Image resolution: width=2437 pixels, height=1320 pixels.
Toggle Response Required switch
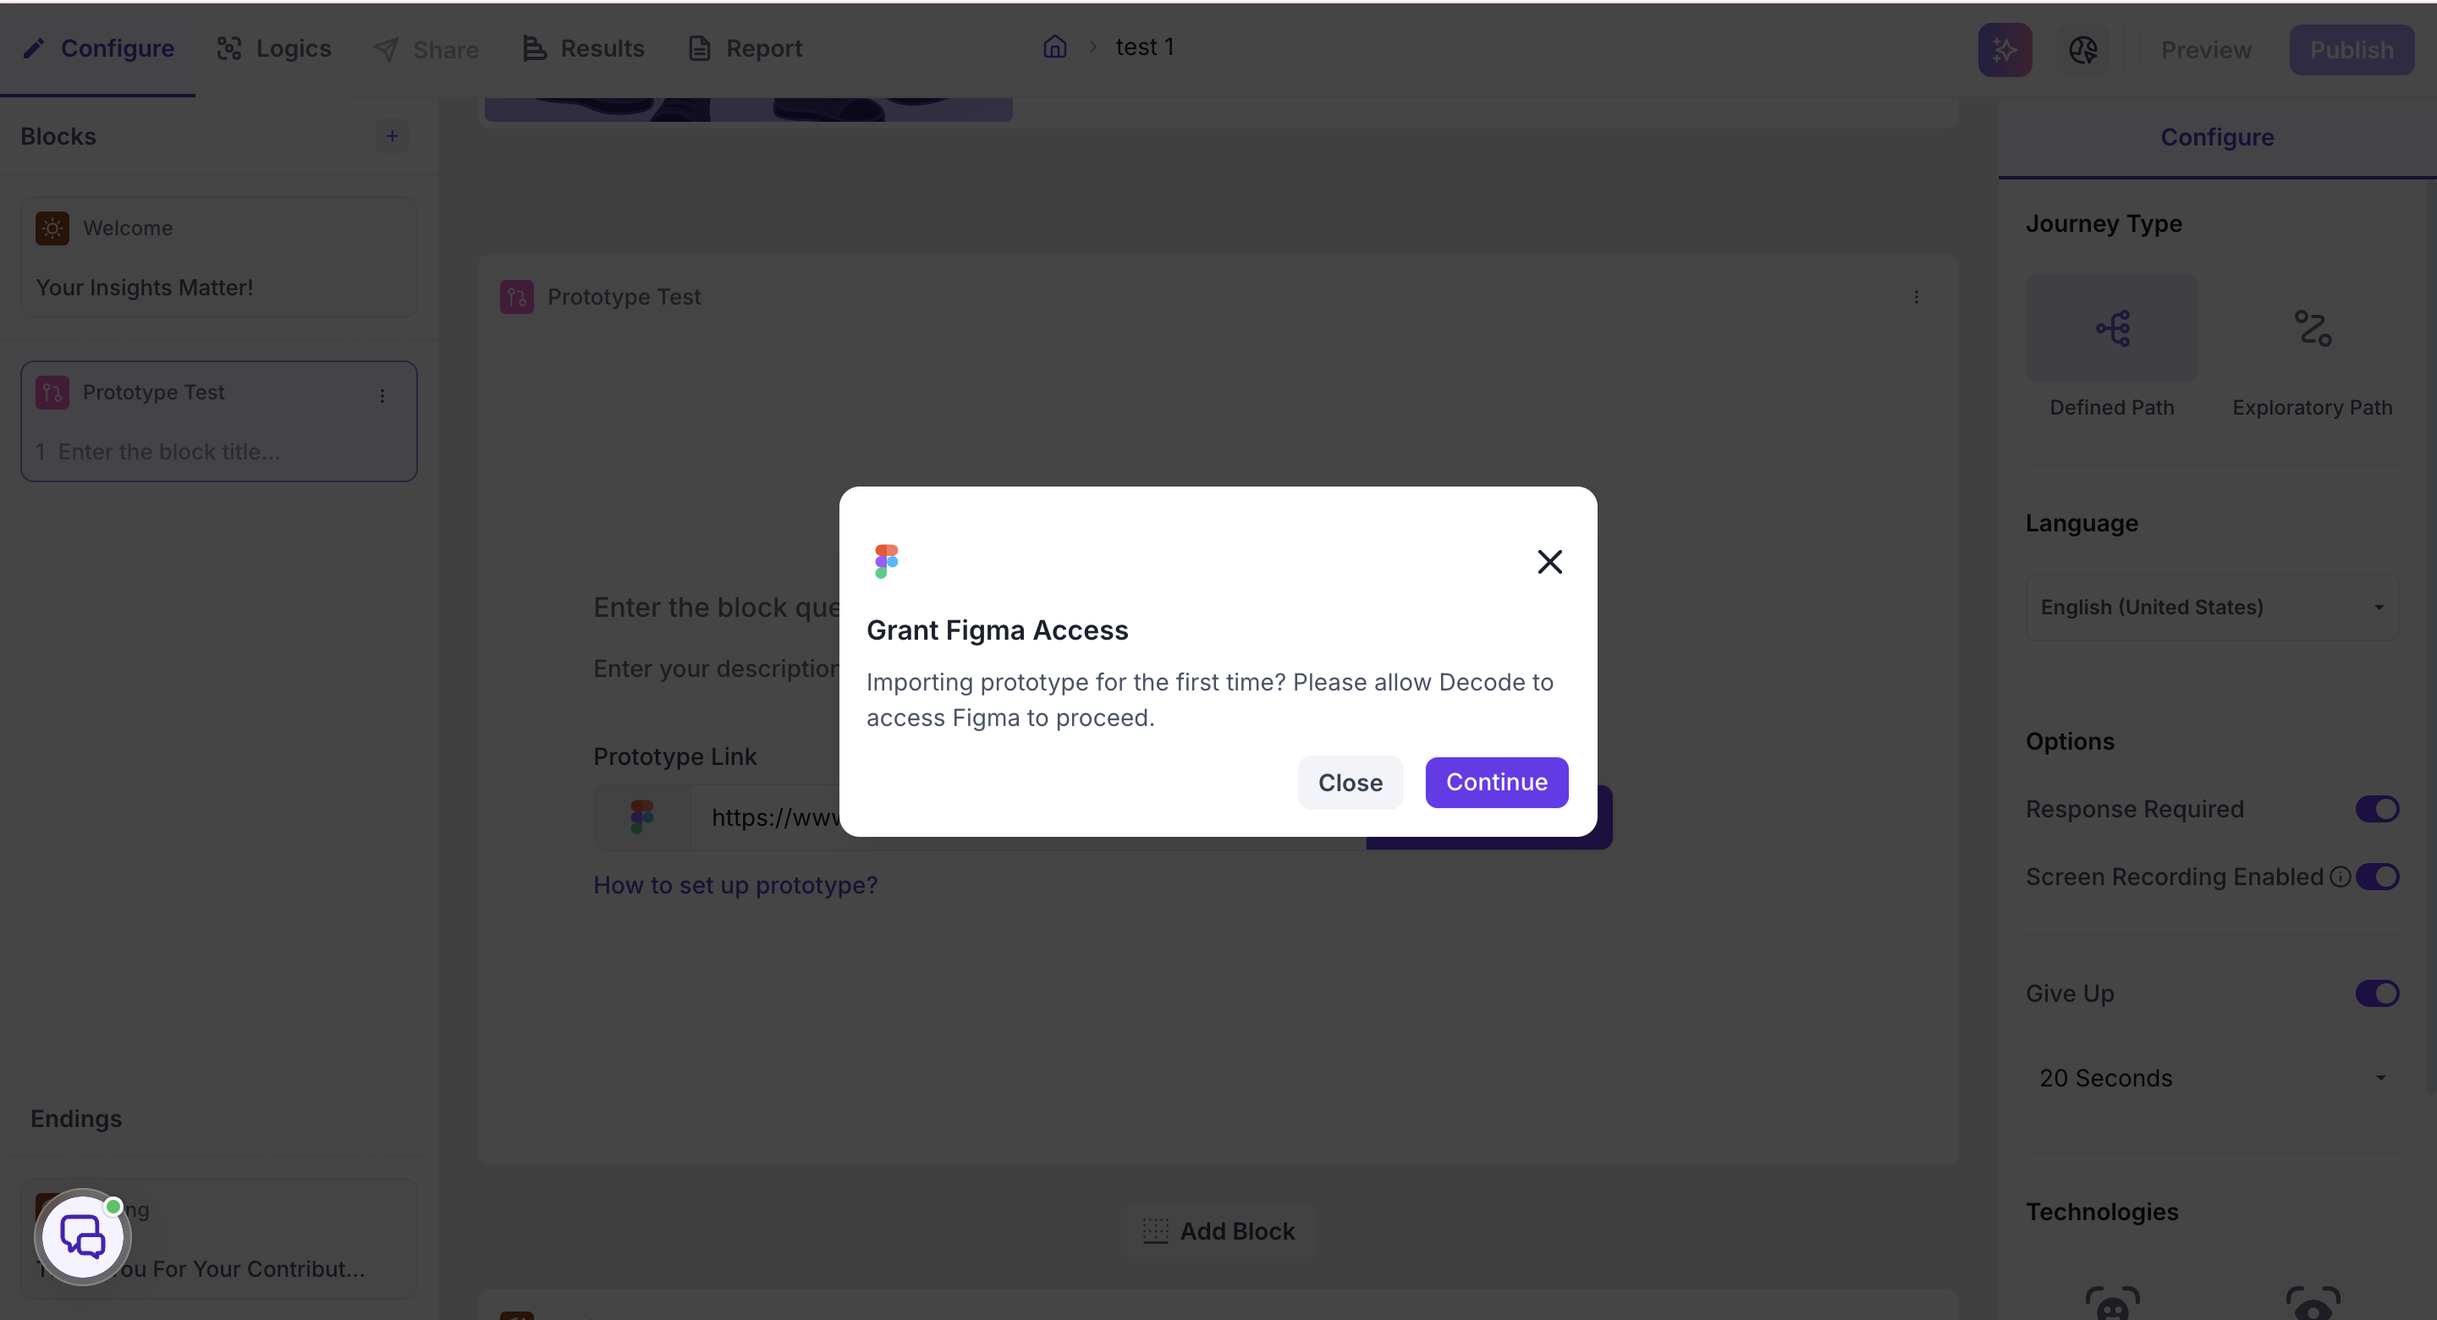2378,809
